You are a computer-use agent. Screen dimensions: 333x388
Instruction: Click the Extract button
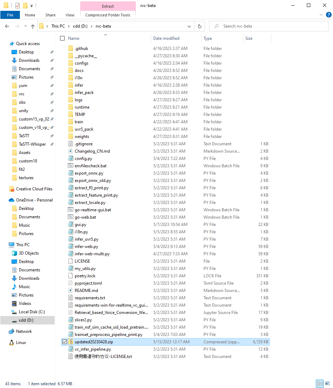(x=108, y=6)
